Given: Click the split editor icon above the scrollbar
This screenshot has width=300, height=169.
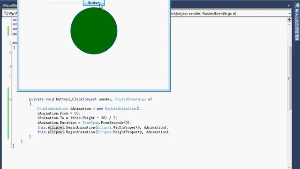Looking at the screenshot, I should [289, 19].
